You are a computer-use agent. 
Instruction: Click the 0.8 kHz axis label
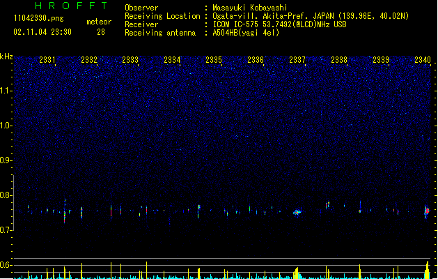point(6,195)
